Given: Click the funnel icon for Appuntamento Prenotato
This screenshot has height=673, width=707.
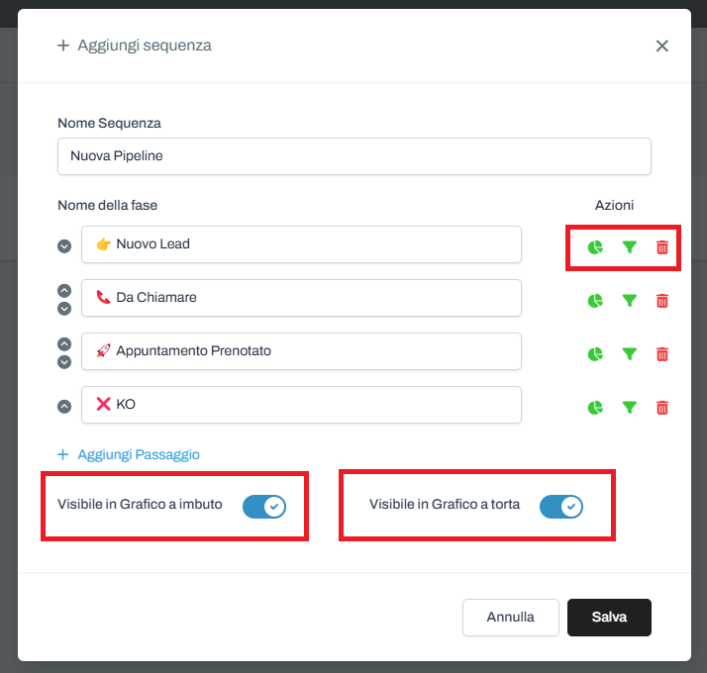Looking at the screenshot, I should tap(629, 353).
